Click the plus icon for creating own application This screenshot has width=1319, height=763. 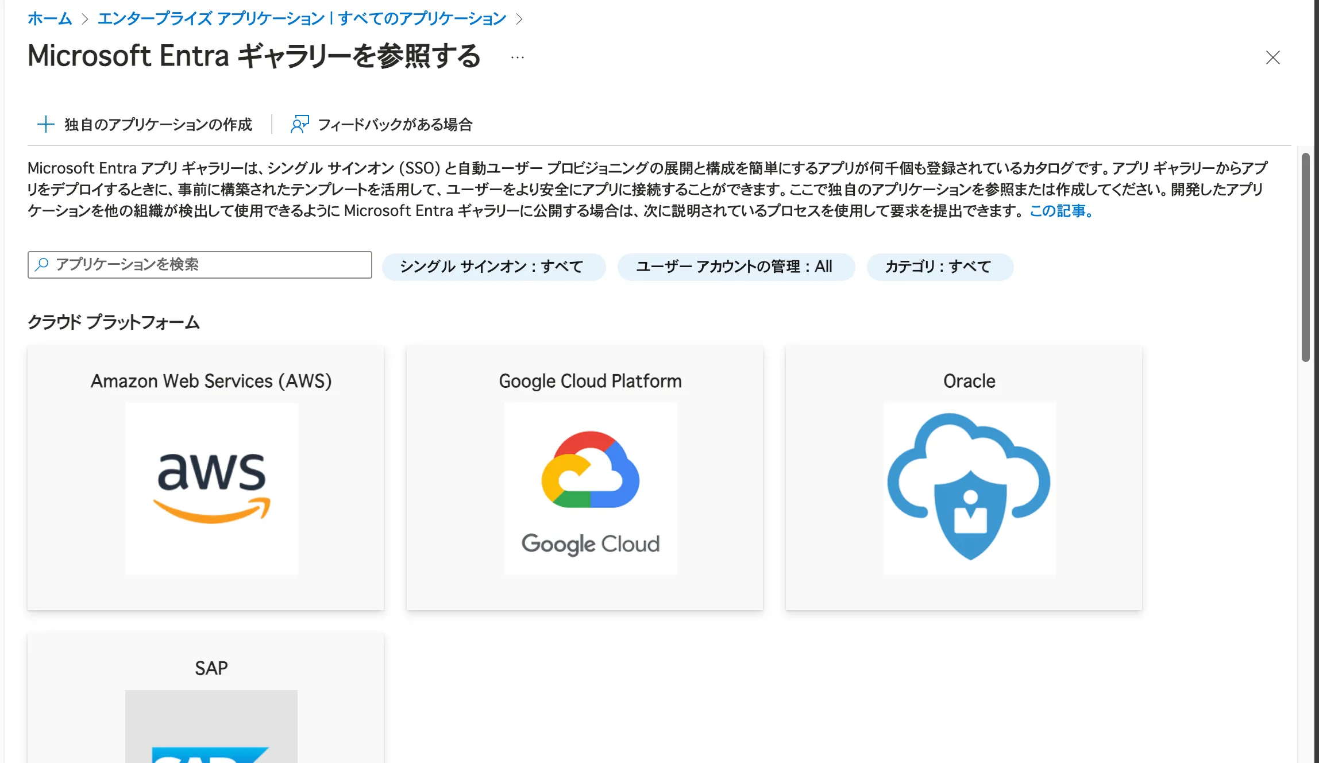pyautogui.click(x=45, y=124)
